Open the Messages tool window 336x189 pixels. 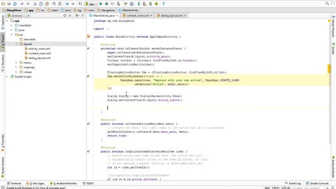coord(36,183)
